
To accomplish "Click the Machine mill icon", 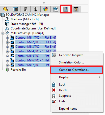I will coord(7,19).
